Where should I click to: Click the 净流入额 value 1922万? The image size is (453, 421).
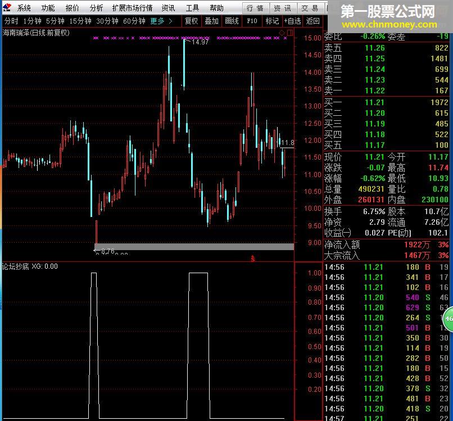(x=417, y=245)
